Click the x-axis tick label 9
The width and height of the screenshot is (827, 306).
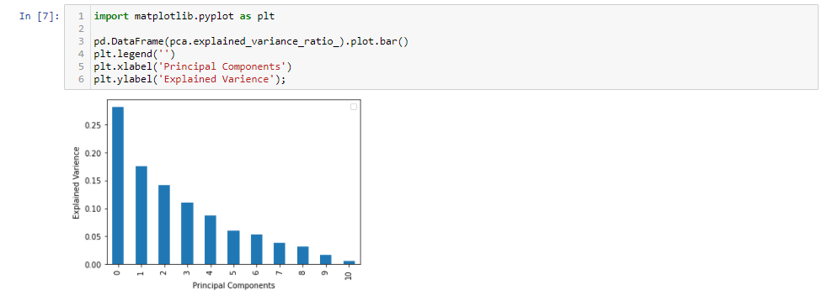(x=326, y=271)
